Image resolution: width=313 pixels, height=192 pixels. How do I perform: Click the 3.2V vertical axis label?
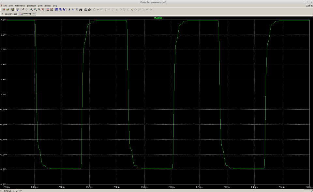3,35
